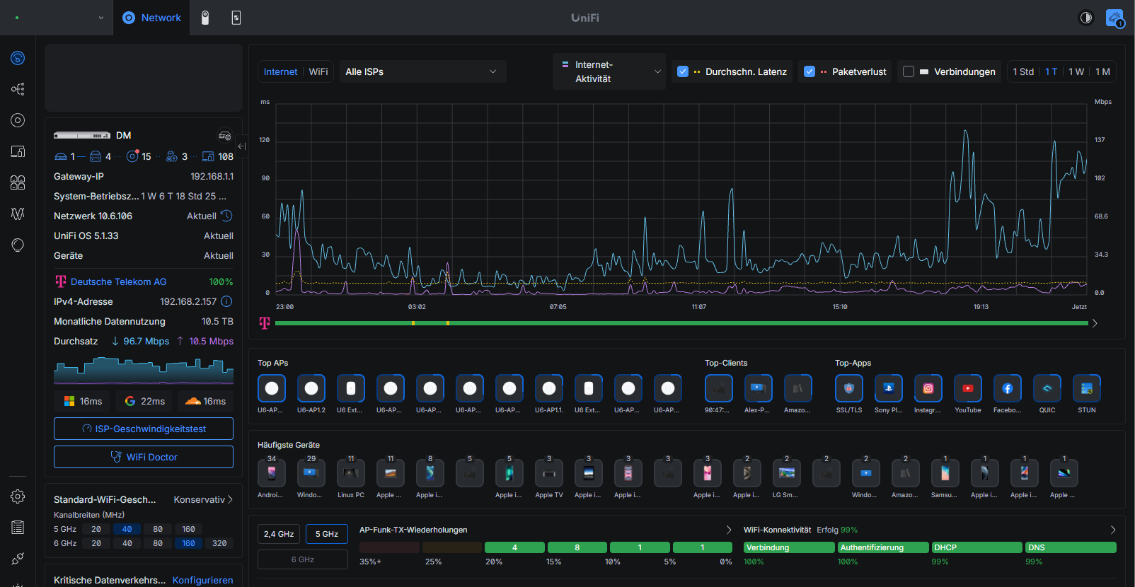This screenshot has width=1135, height=587.
Task: Select the 1 W time range
Action: coord(1076,71)
